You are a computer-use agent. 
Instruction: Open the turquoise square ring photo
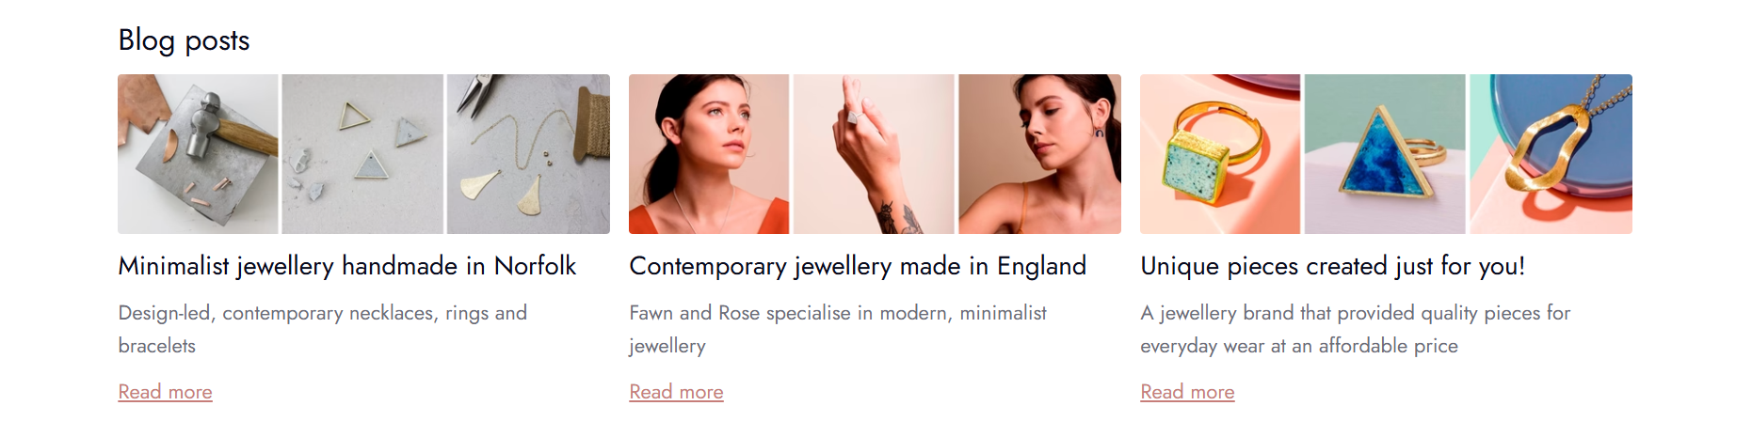pos(1220,154)
